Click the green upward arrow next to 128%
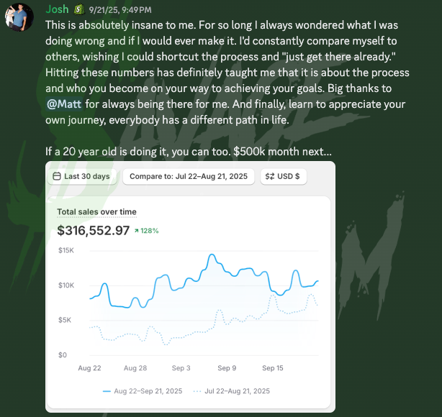Image resolution: width=442 pixels, height=417 pixels. (137, 231)
